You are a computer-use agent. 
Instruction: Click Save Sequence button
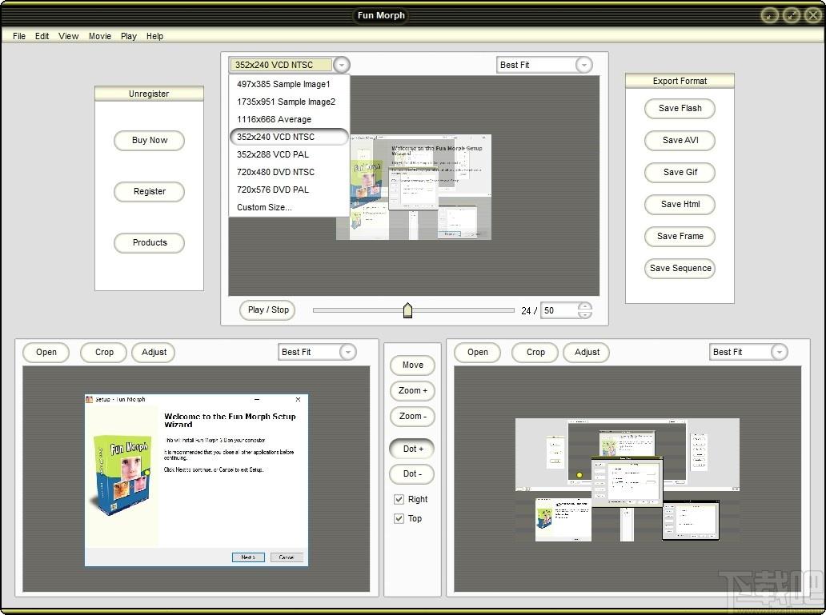(680, 268)
